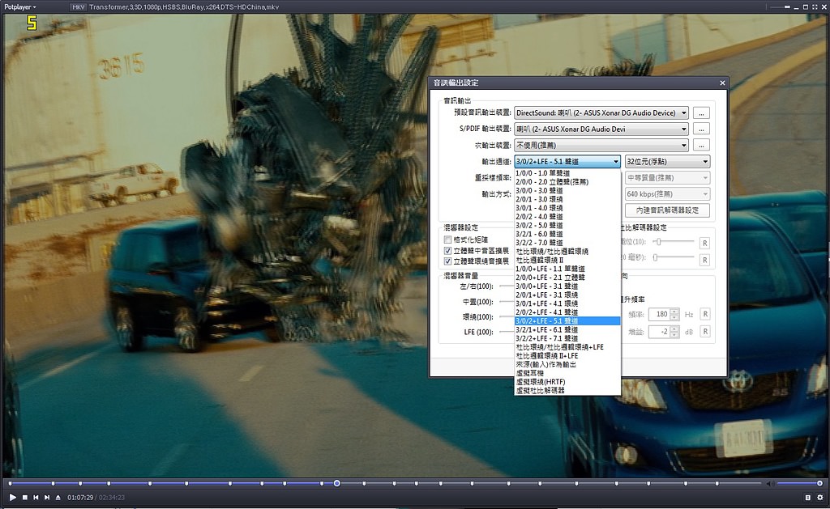Click the first chapter marker on seek bar
The width and height of the screenshot is (830, 509).
coord(11,484)
